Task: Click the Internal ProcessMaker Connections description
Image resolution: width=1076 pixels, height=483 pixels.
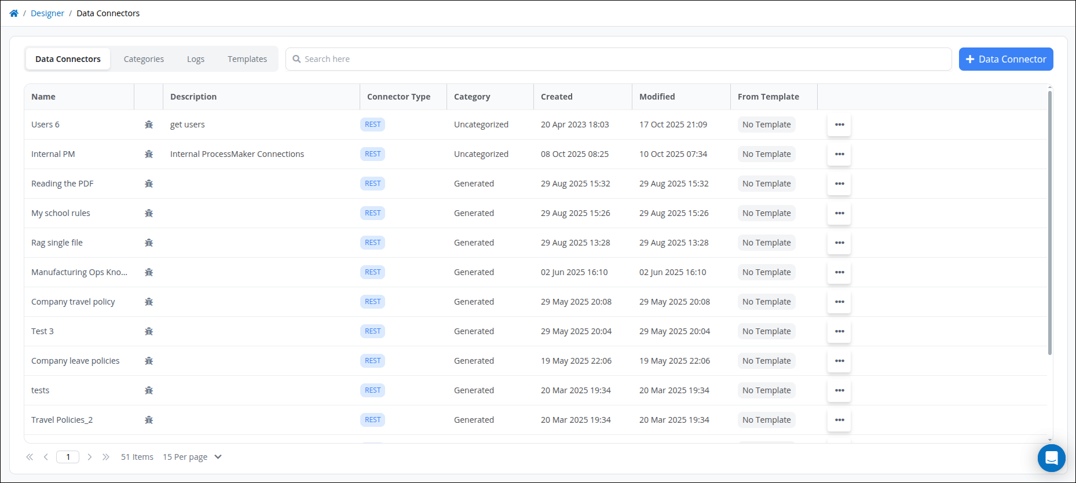Action: tap(237, 154)
